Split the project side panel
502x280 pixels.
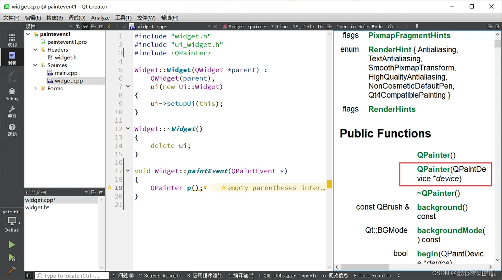(94, 27)
